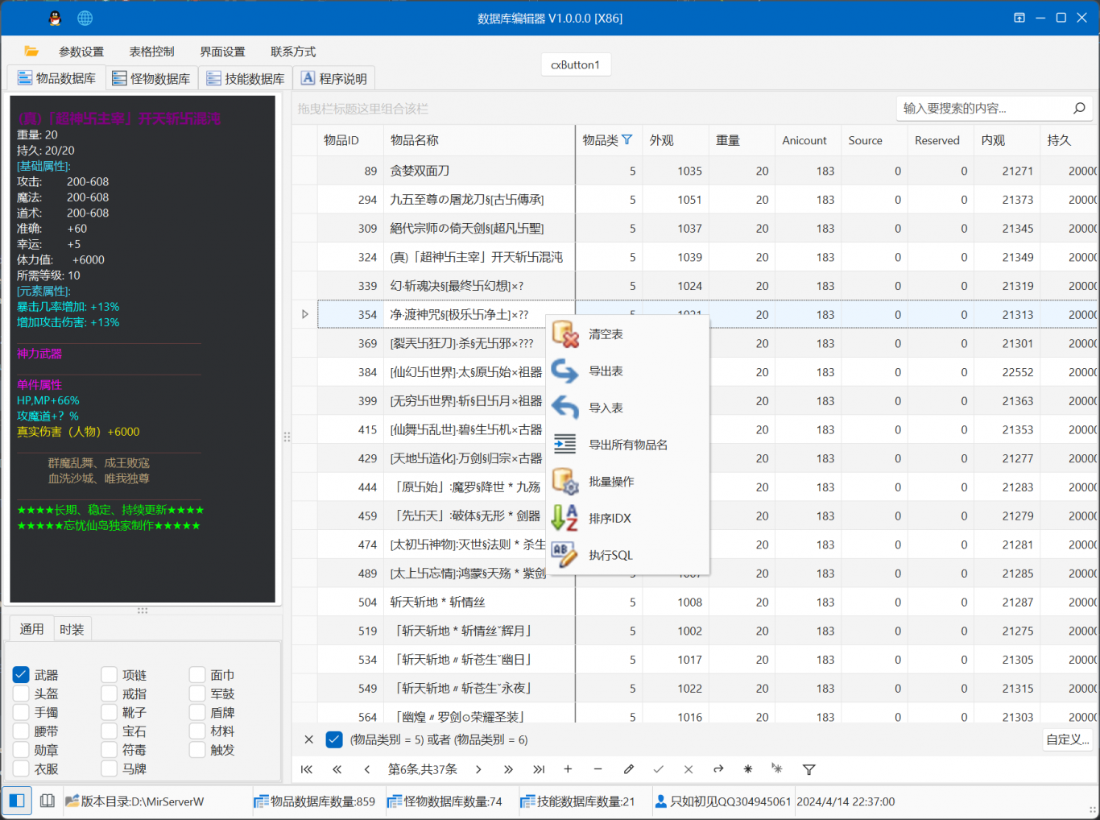Save bookmark with asterisk icon

[748, 769]
